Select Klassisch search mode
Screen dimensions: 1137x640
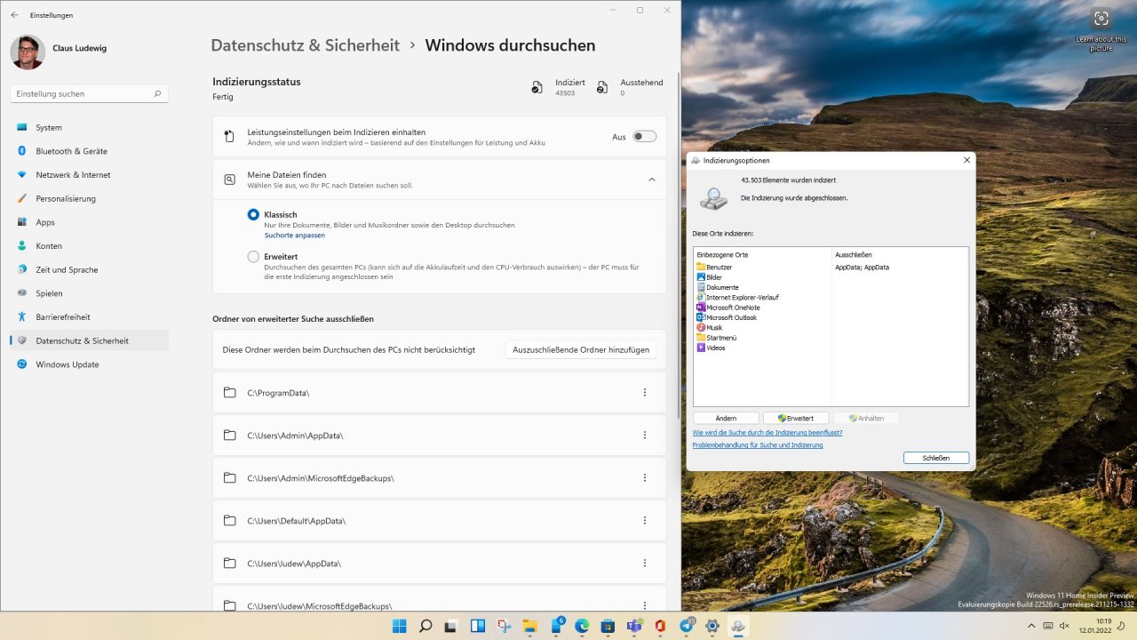(x=253, y=214)
